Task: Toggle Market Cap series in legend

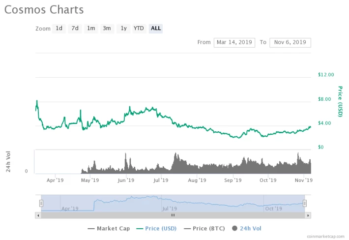Action: [x=109, y=228]
